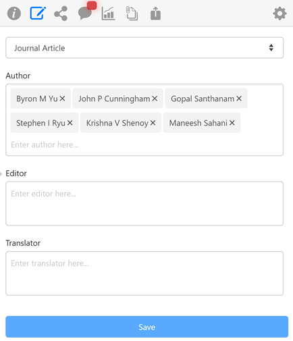Open the Journal Article type dropdown
This screenshot has width=293, height=341.
144,48
